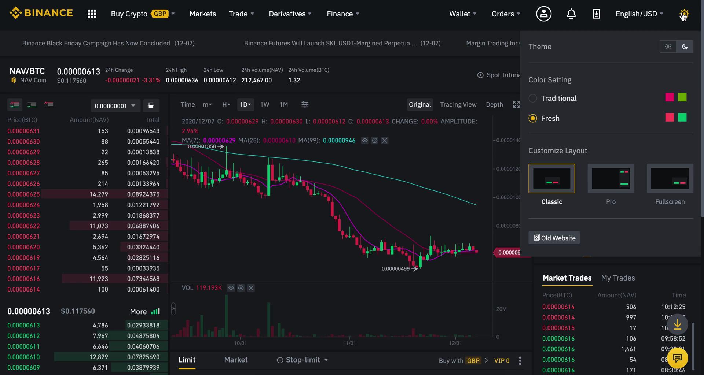Switch to the Market order tab
704x375 pixels.
click(236, 360)
